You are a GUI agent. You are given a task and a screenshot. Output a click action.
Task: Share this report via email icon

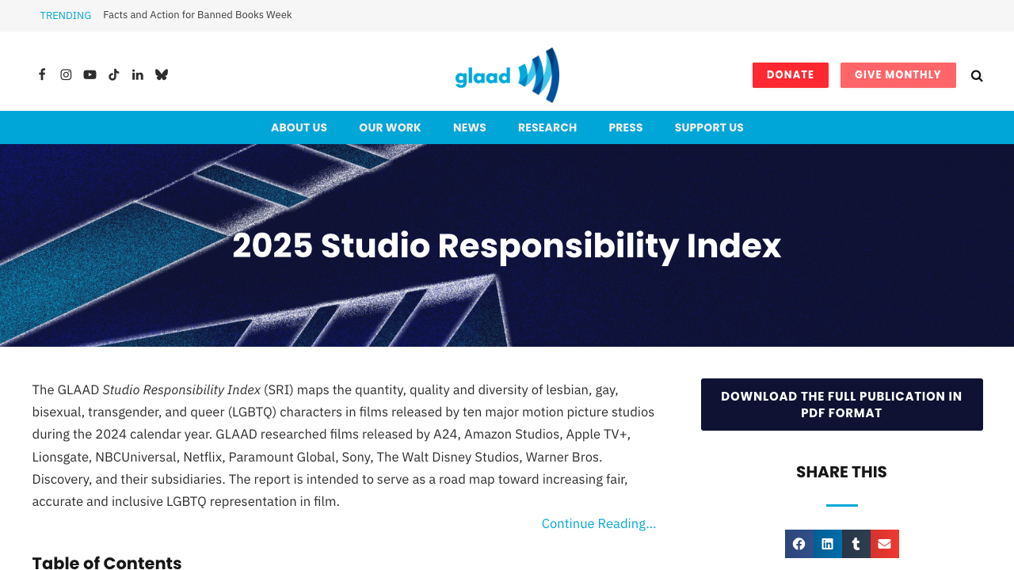point(885,544)
